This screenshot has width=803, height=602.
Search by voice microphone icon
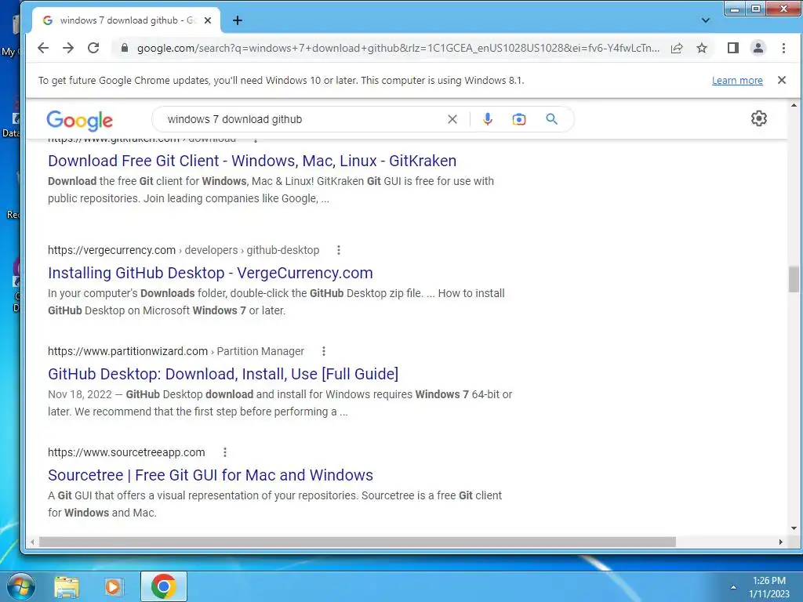[x=488, y=119]
